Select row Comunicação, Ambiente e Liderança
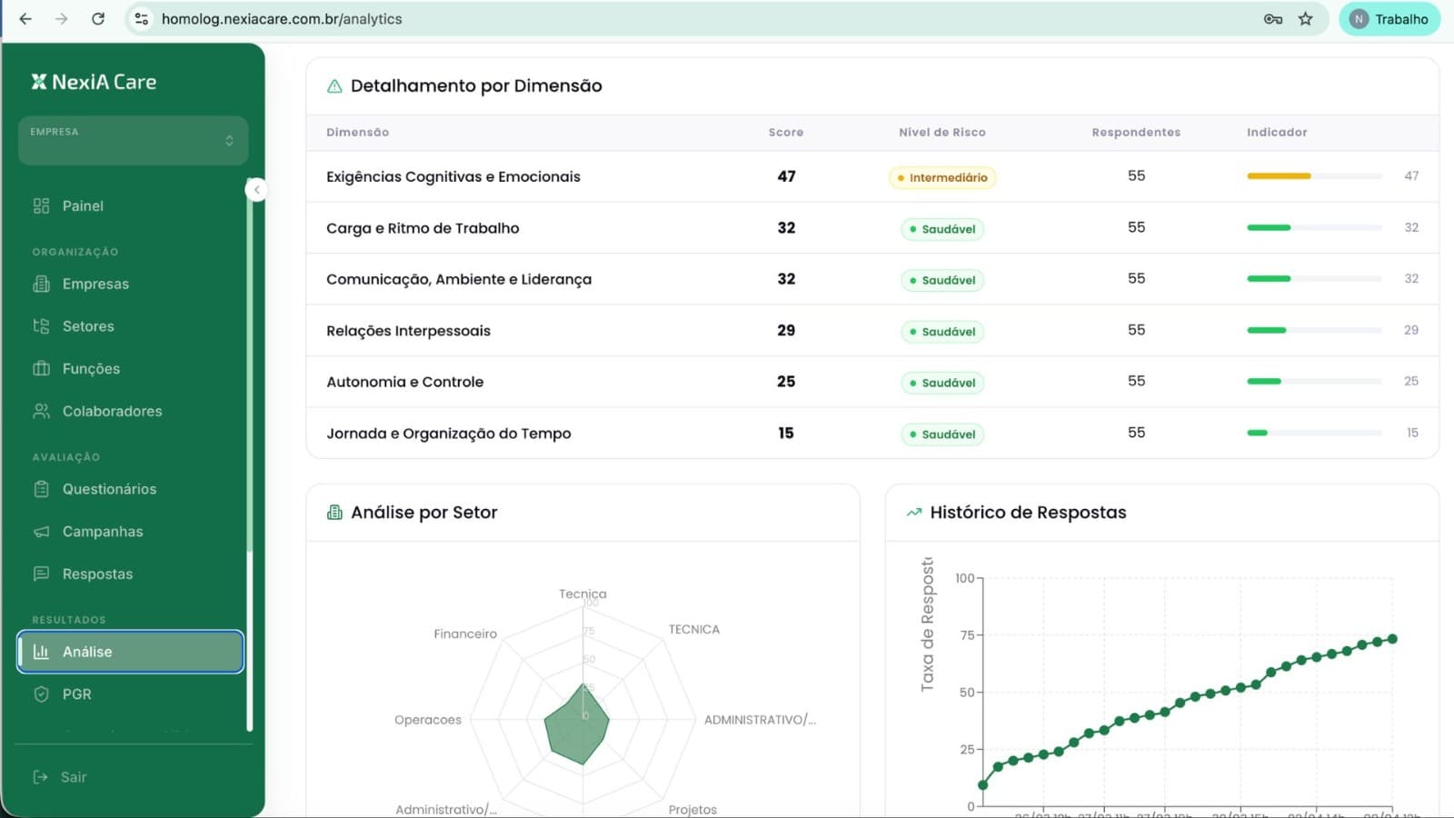The width and height of the screenshot is (1454, 818). click(872, 279)
